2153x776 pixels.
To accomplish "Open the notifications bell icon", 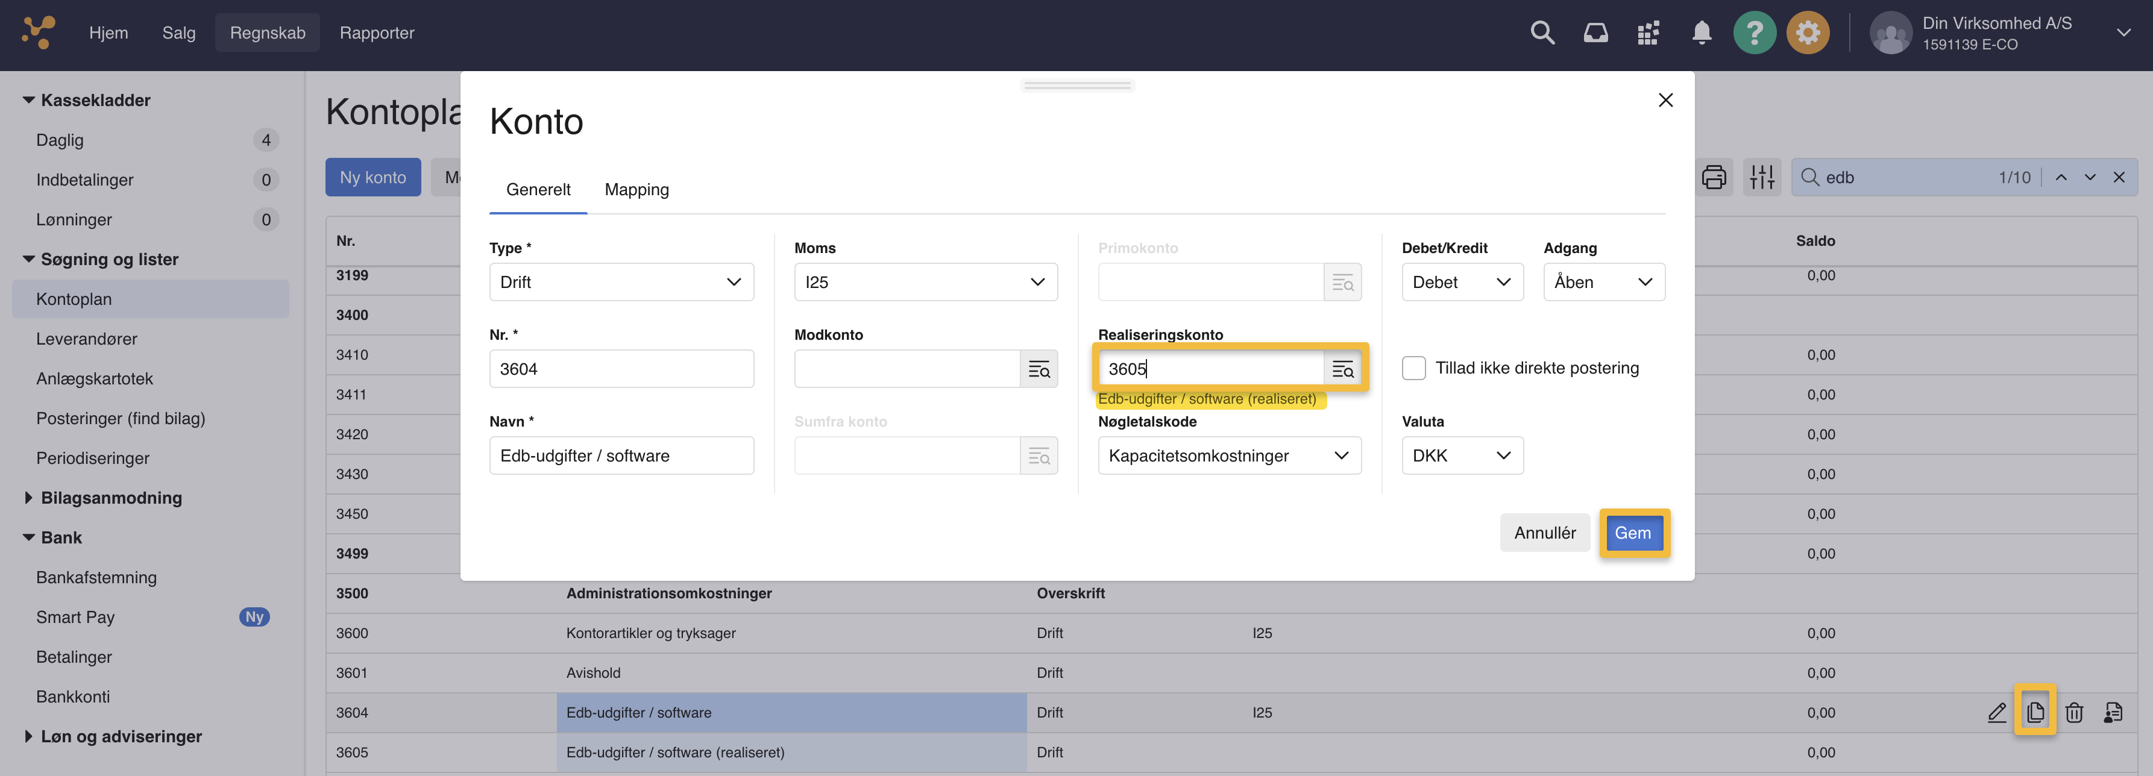I will [x=1701, y=33].
